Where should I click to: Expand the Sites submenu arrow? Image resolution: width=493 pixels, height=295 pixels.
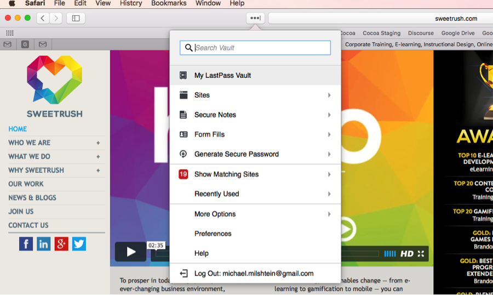point(329,95)
